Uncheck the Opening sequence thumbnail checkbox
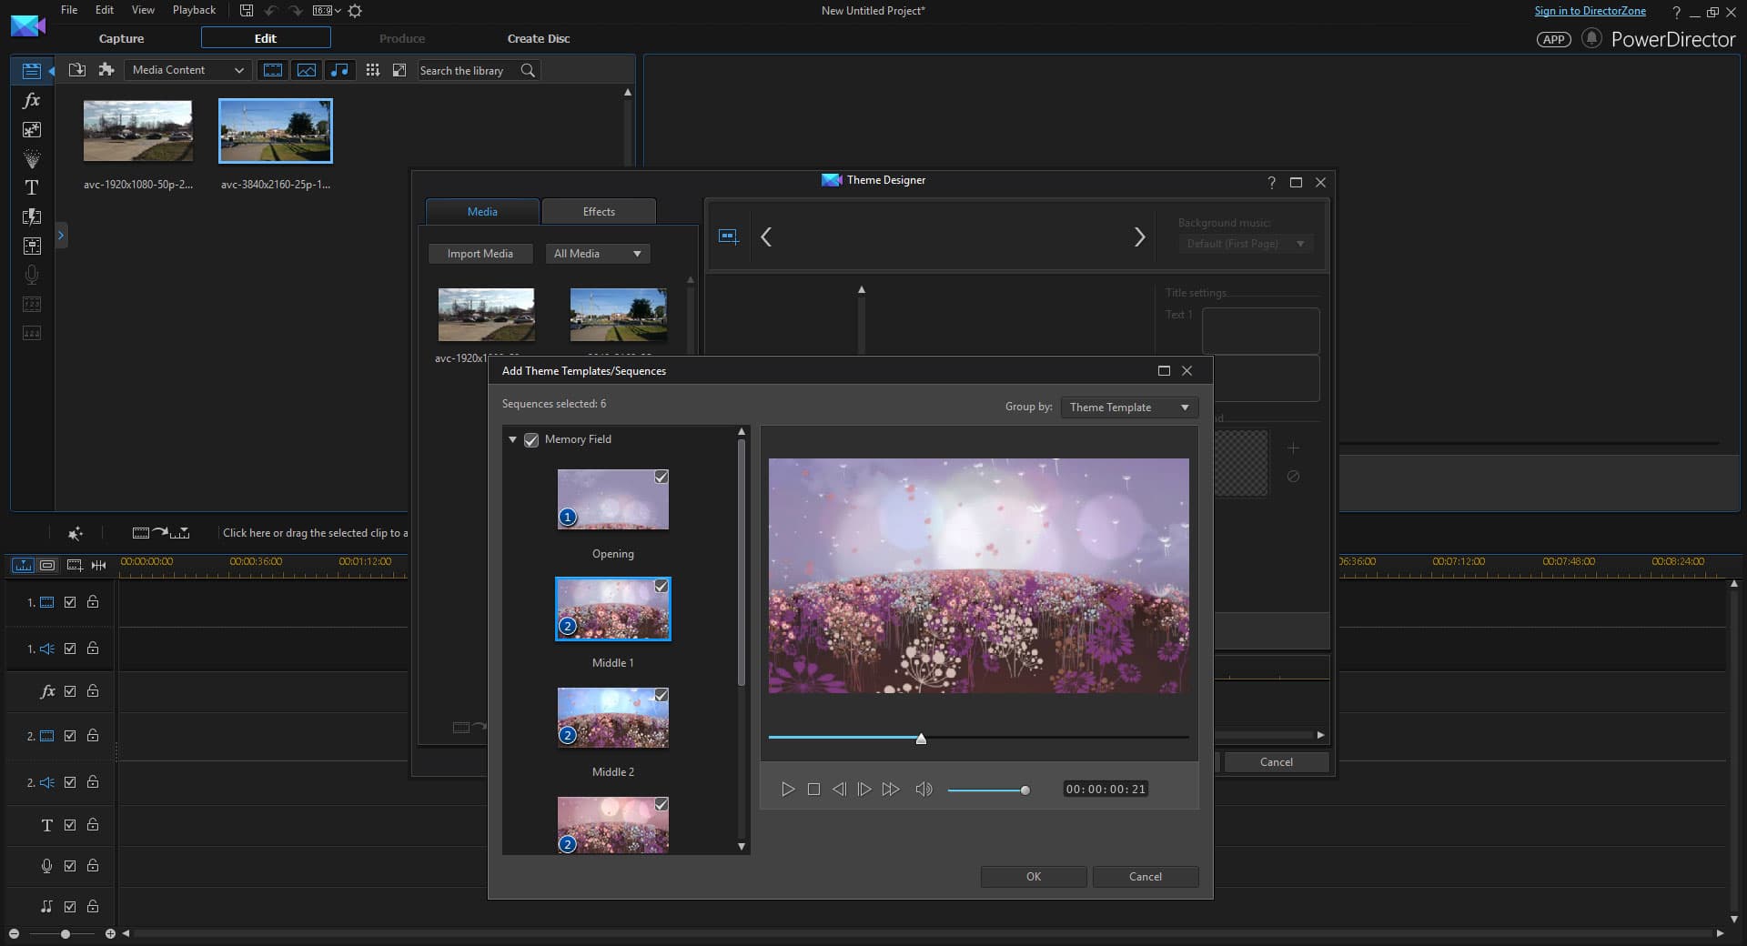 661,478
